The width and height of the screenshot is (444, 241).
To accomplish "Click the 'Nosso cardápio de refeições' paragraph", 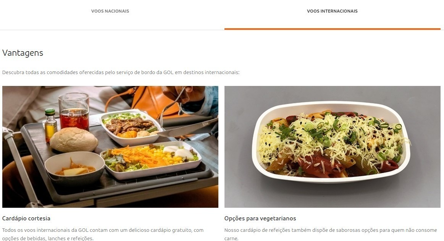I will coord(331,234).
